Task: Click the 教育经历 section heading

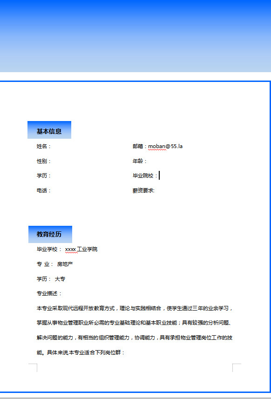Action: 50,234
